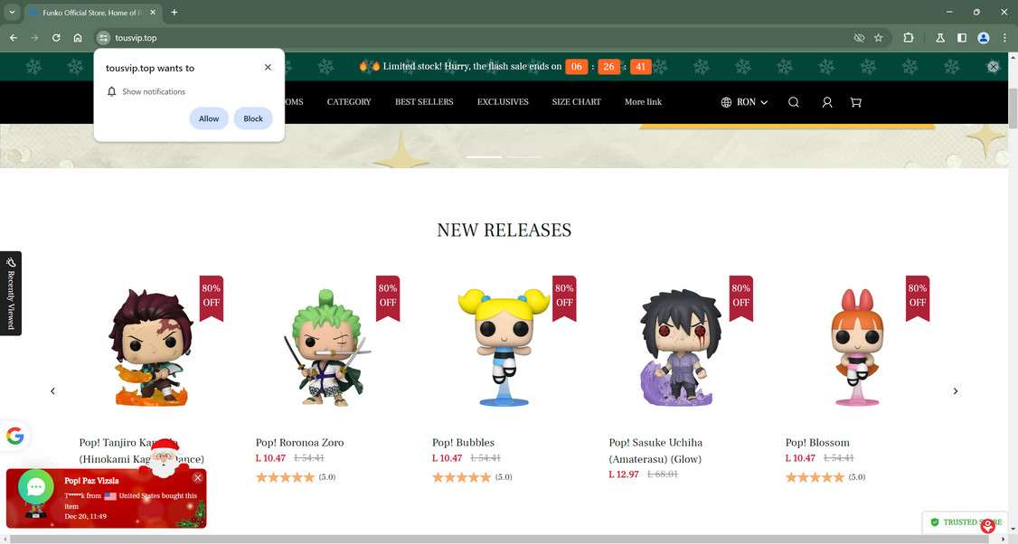Screen dimensions: 1018x544
Task: Open the EXCLUSIVES menu item
Action: coord(503,102)
